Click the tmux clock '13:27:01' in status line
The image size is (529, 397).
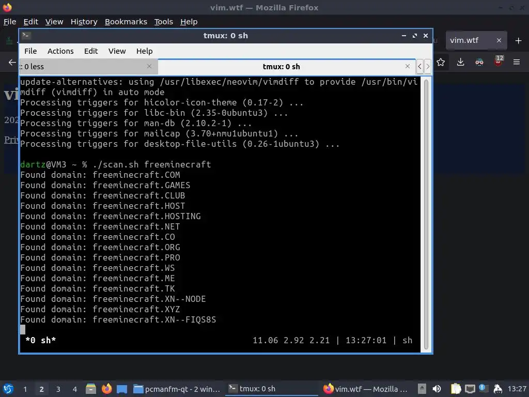click(x=366, y=340)
